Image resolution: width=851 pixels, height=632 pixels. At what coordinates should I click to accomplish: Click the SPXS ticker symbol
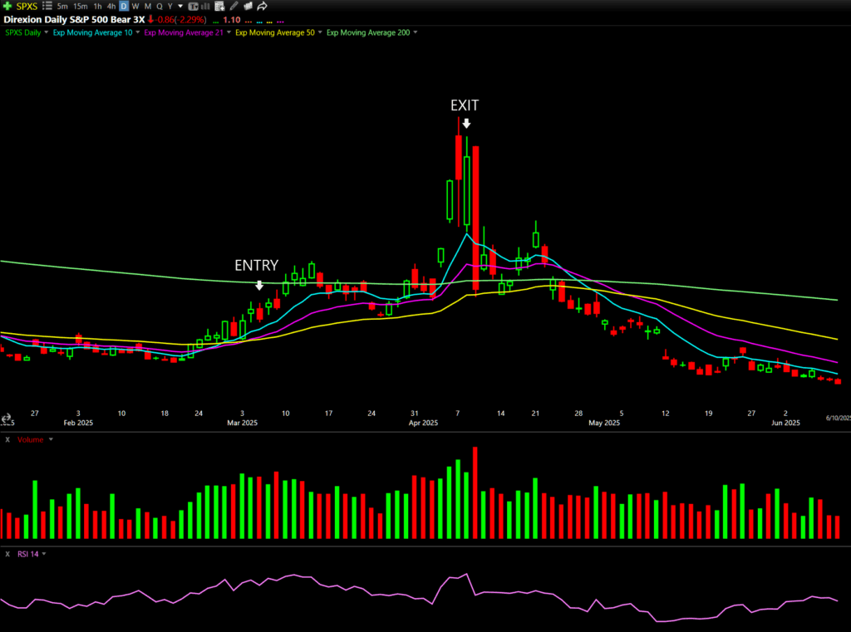click(x=27, y=6)
